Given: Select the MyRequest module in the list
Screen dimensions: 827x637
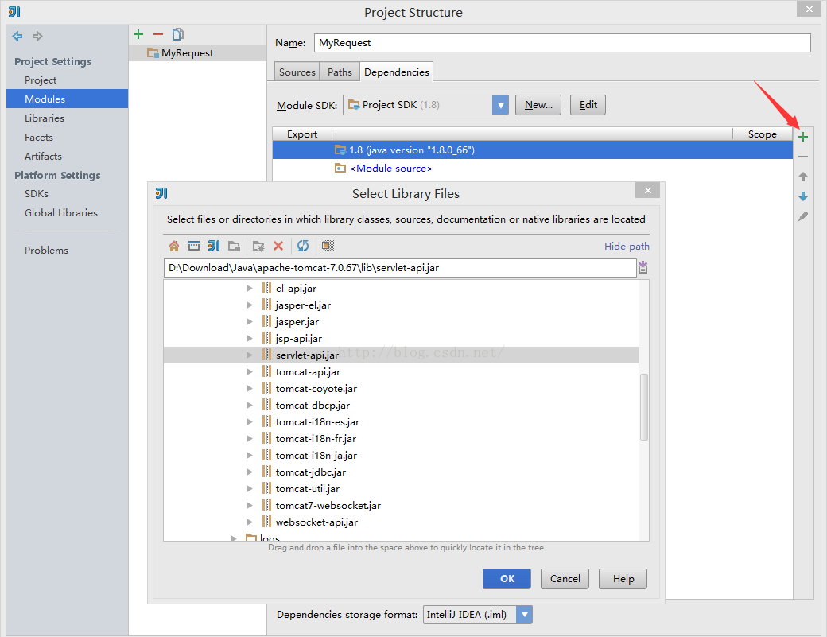Looking at the screenshot, I should [197, 52].
